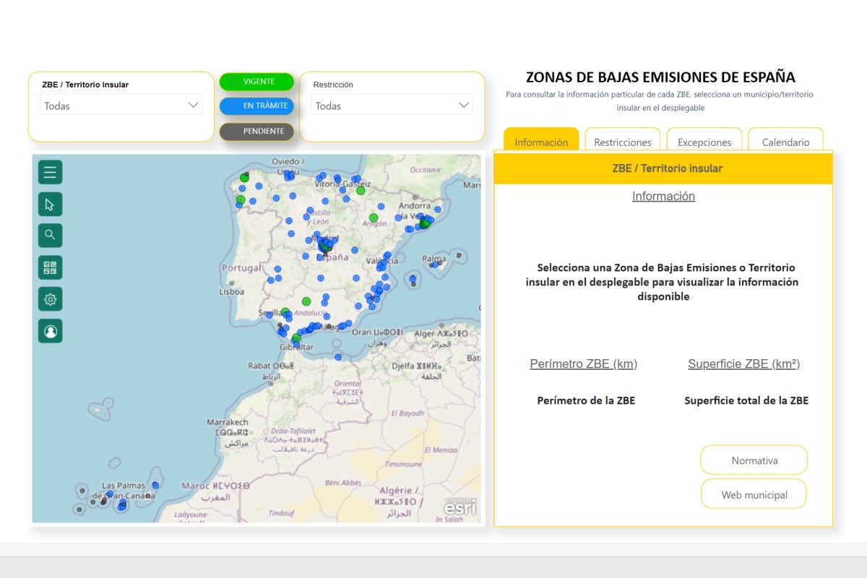Click the Restricción dropdown chevron arrow

click(x=464, y=105)
